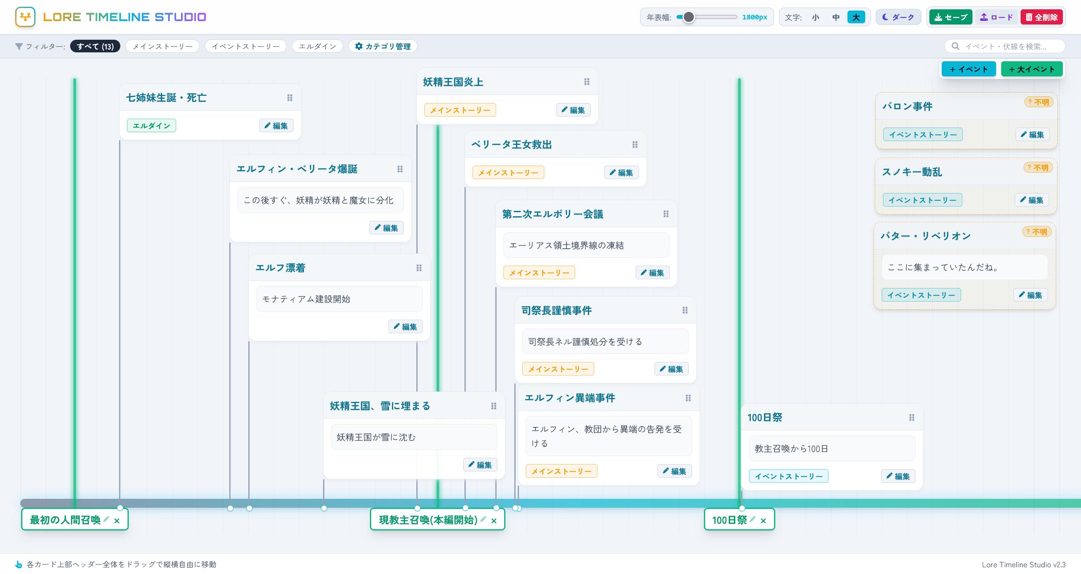This screenshot has height=574, width=1081.
Task: Grab drag handle on エルフ漂着 card
Action: [x=419, y=268]
